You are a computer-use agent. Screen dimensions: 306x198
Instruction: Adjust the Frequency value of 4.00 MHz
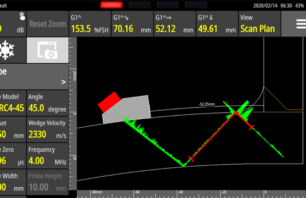point(47,156)
